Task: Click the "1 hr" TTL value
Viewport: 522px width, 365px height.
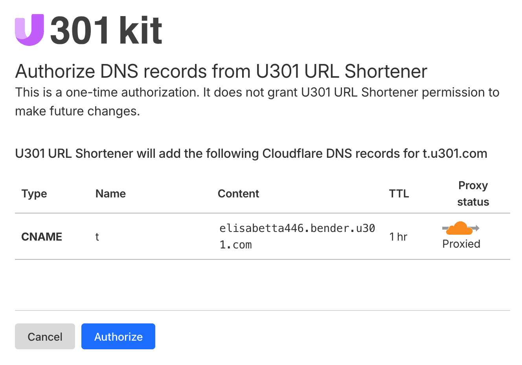Action: [x=398, y=236]
